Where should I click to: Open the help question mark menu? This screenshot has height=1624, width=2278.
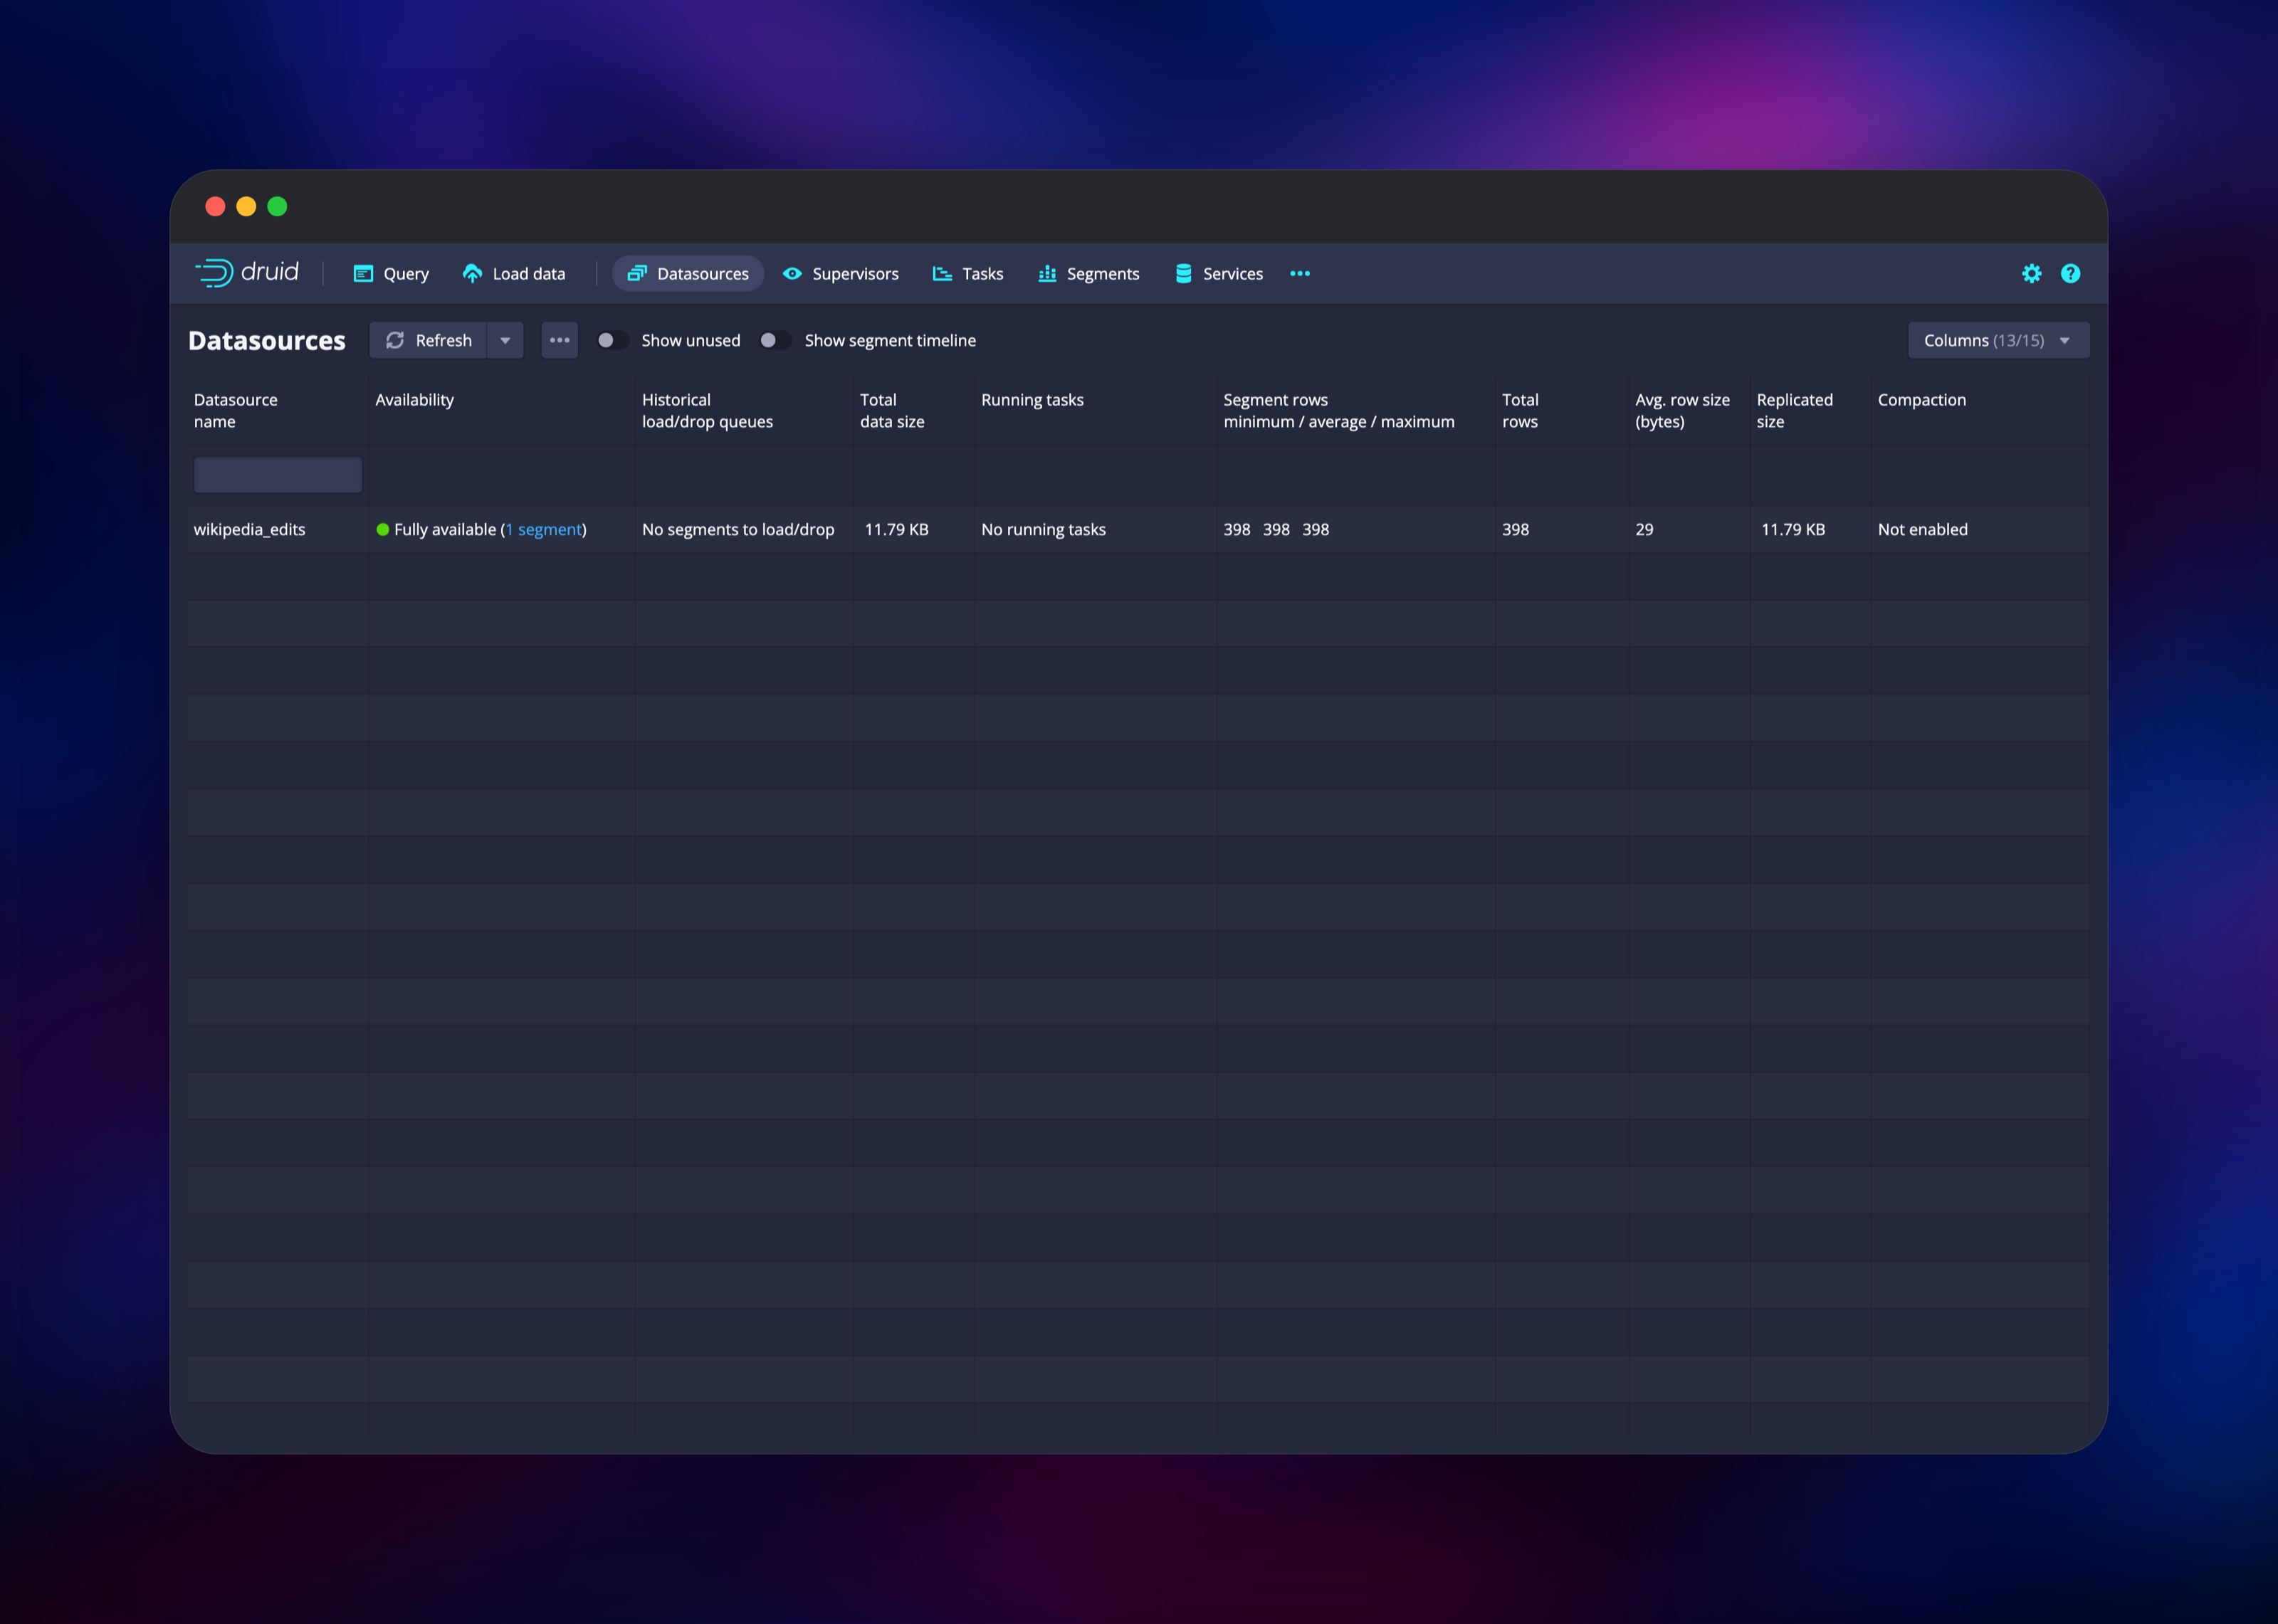point(2070,274)
